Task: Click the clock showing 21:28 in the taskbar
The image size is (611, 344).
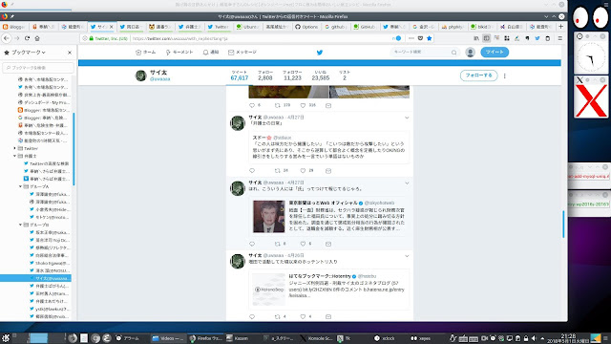Action: pos(568,338)
